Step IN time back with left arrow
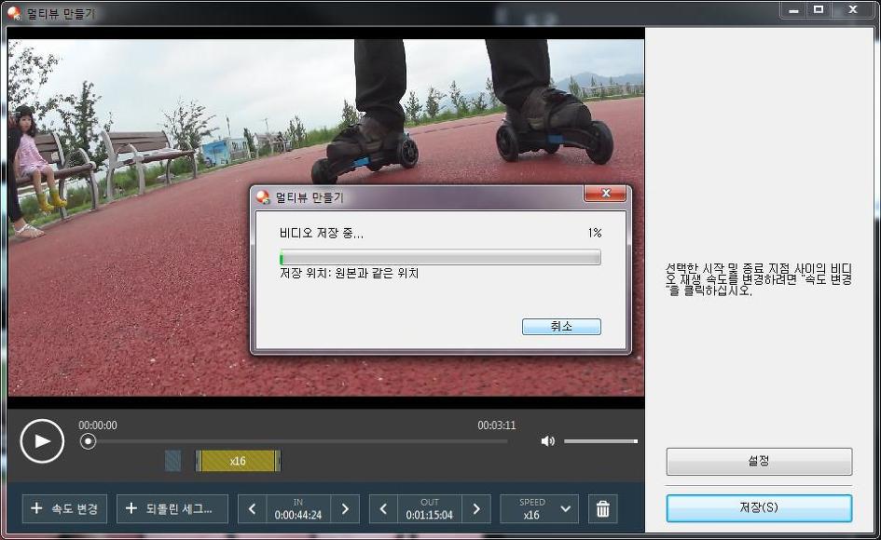 (x=253, y=509)
